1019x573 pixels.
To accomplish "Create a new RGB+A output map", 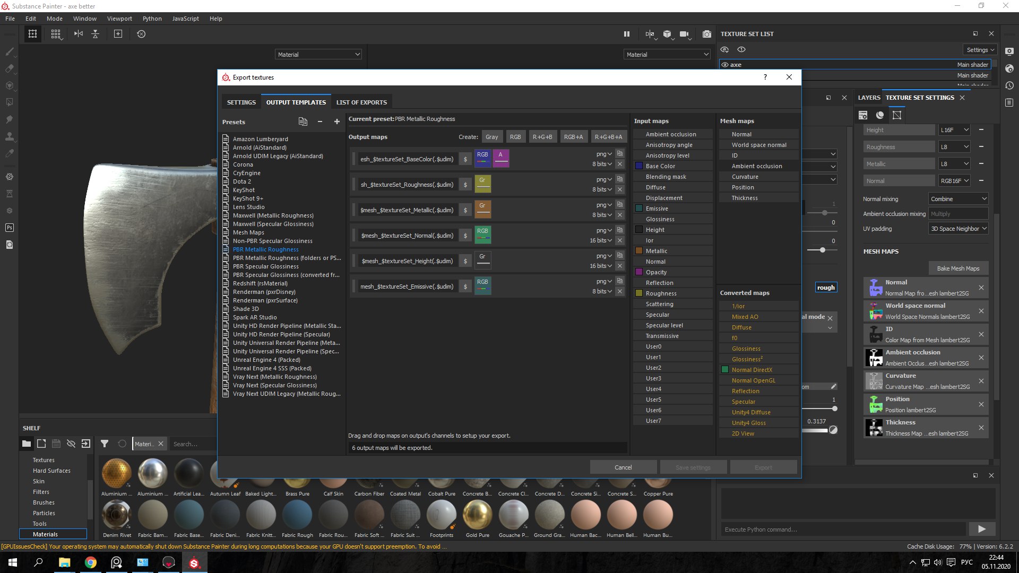I will 573,137.
